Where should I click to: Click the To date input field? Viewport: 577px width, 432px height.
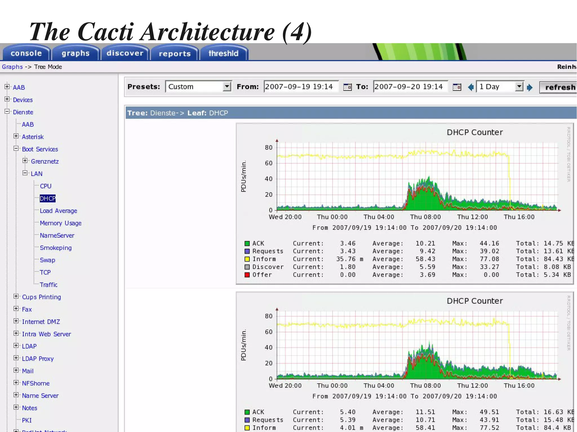(410, 86)
